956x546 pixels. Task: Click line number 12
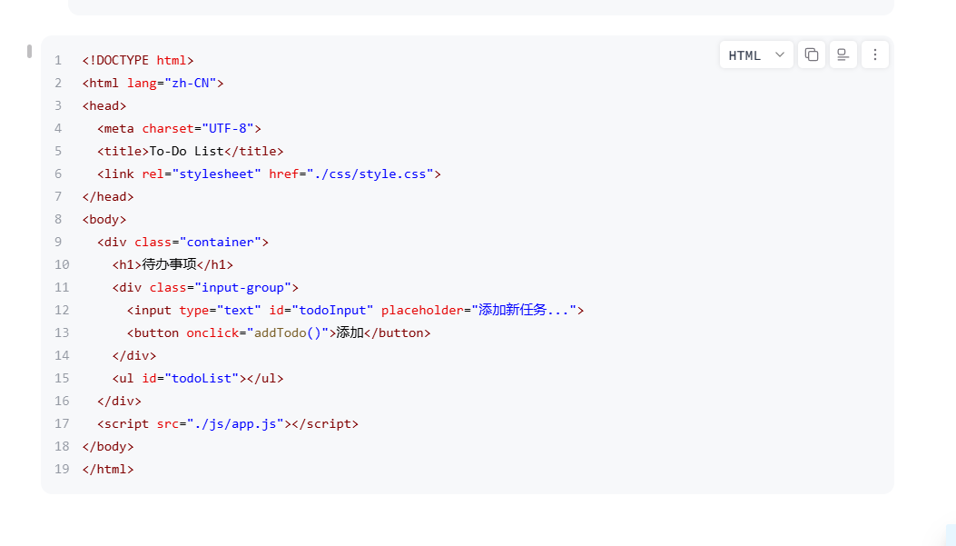tap(62, 310)
